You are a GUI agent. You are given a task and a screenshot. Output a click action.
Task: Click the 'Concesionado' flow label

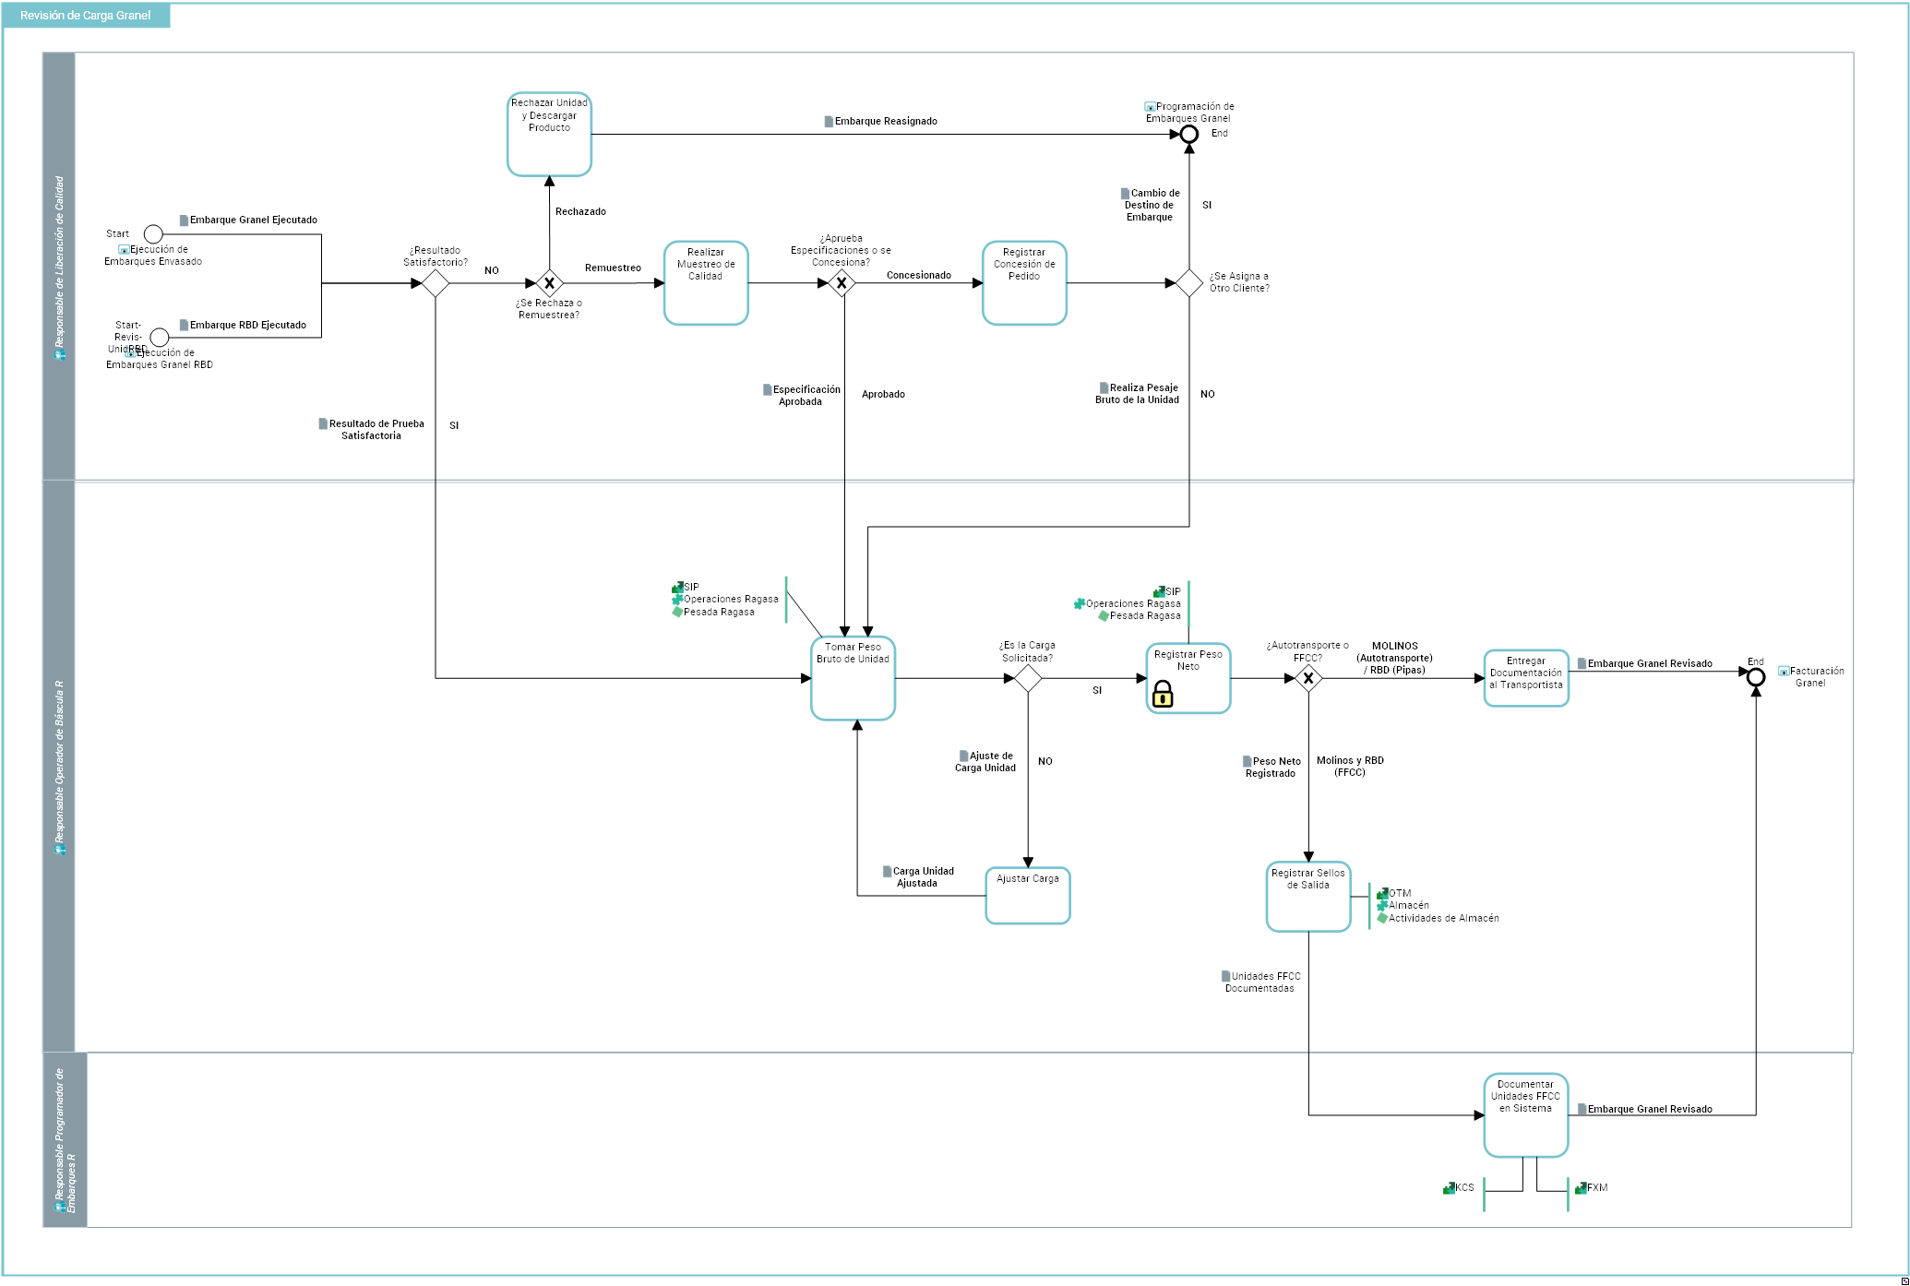pos(918,276)
